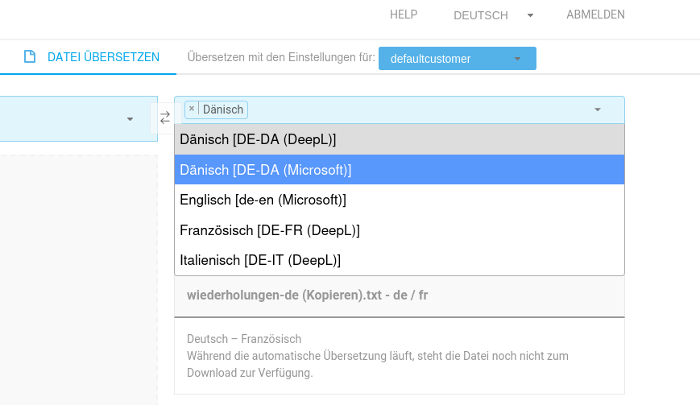
Task: Open the DEUTSCH interface language menu
Action: [x=493, y=15]
